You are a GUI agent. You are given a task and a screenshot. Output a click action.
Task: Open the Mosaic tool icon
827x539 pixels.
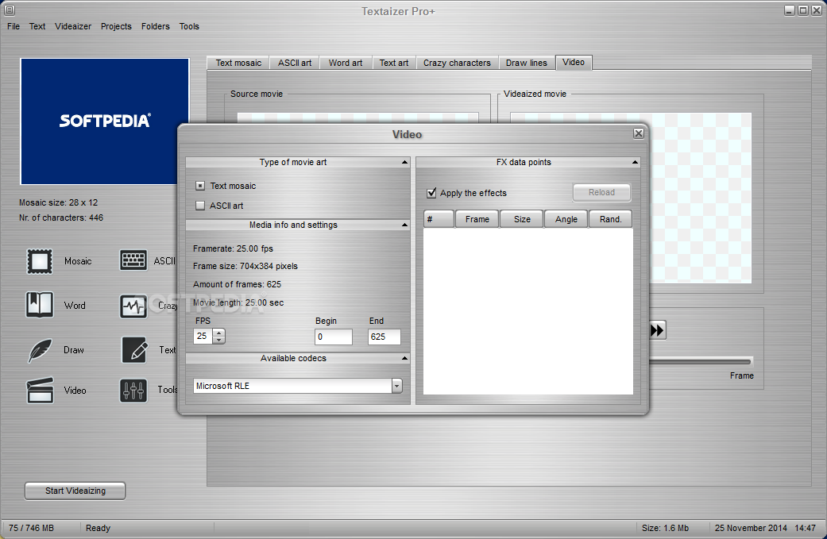(x=40, y=261)
